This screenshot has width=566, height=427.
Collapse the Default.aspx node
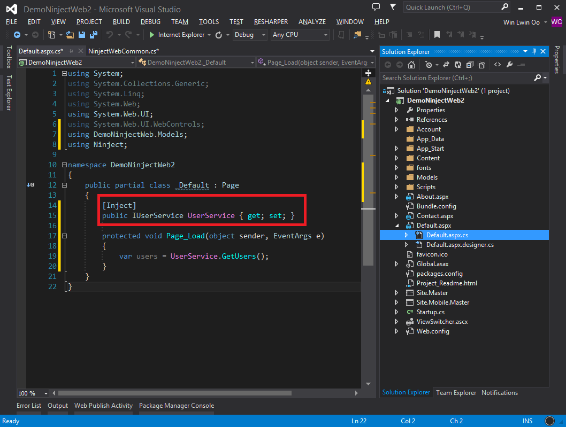pos(397,226)
